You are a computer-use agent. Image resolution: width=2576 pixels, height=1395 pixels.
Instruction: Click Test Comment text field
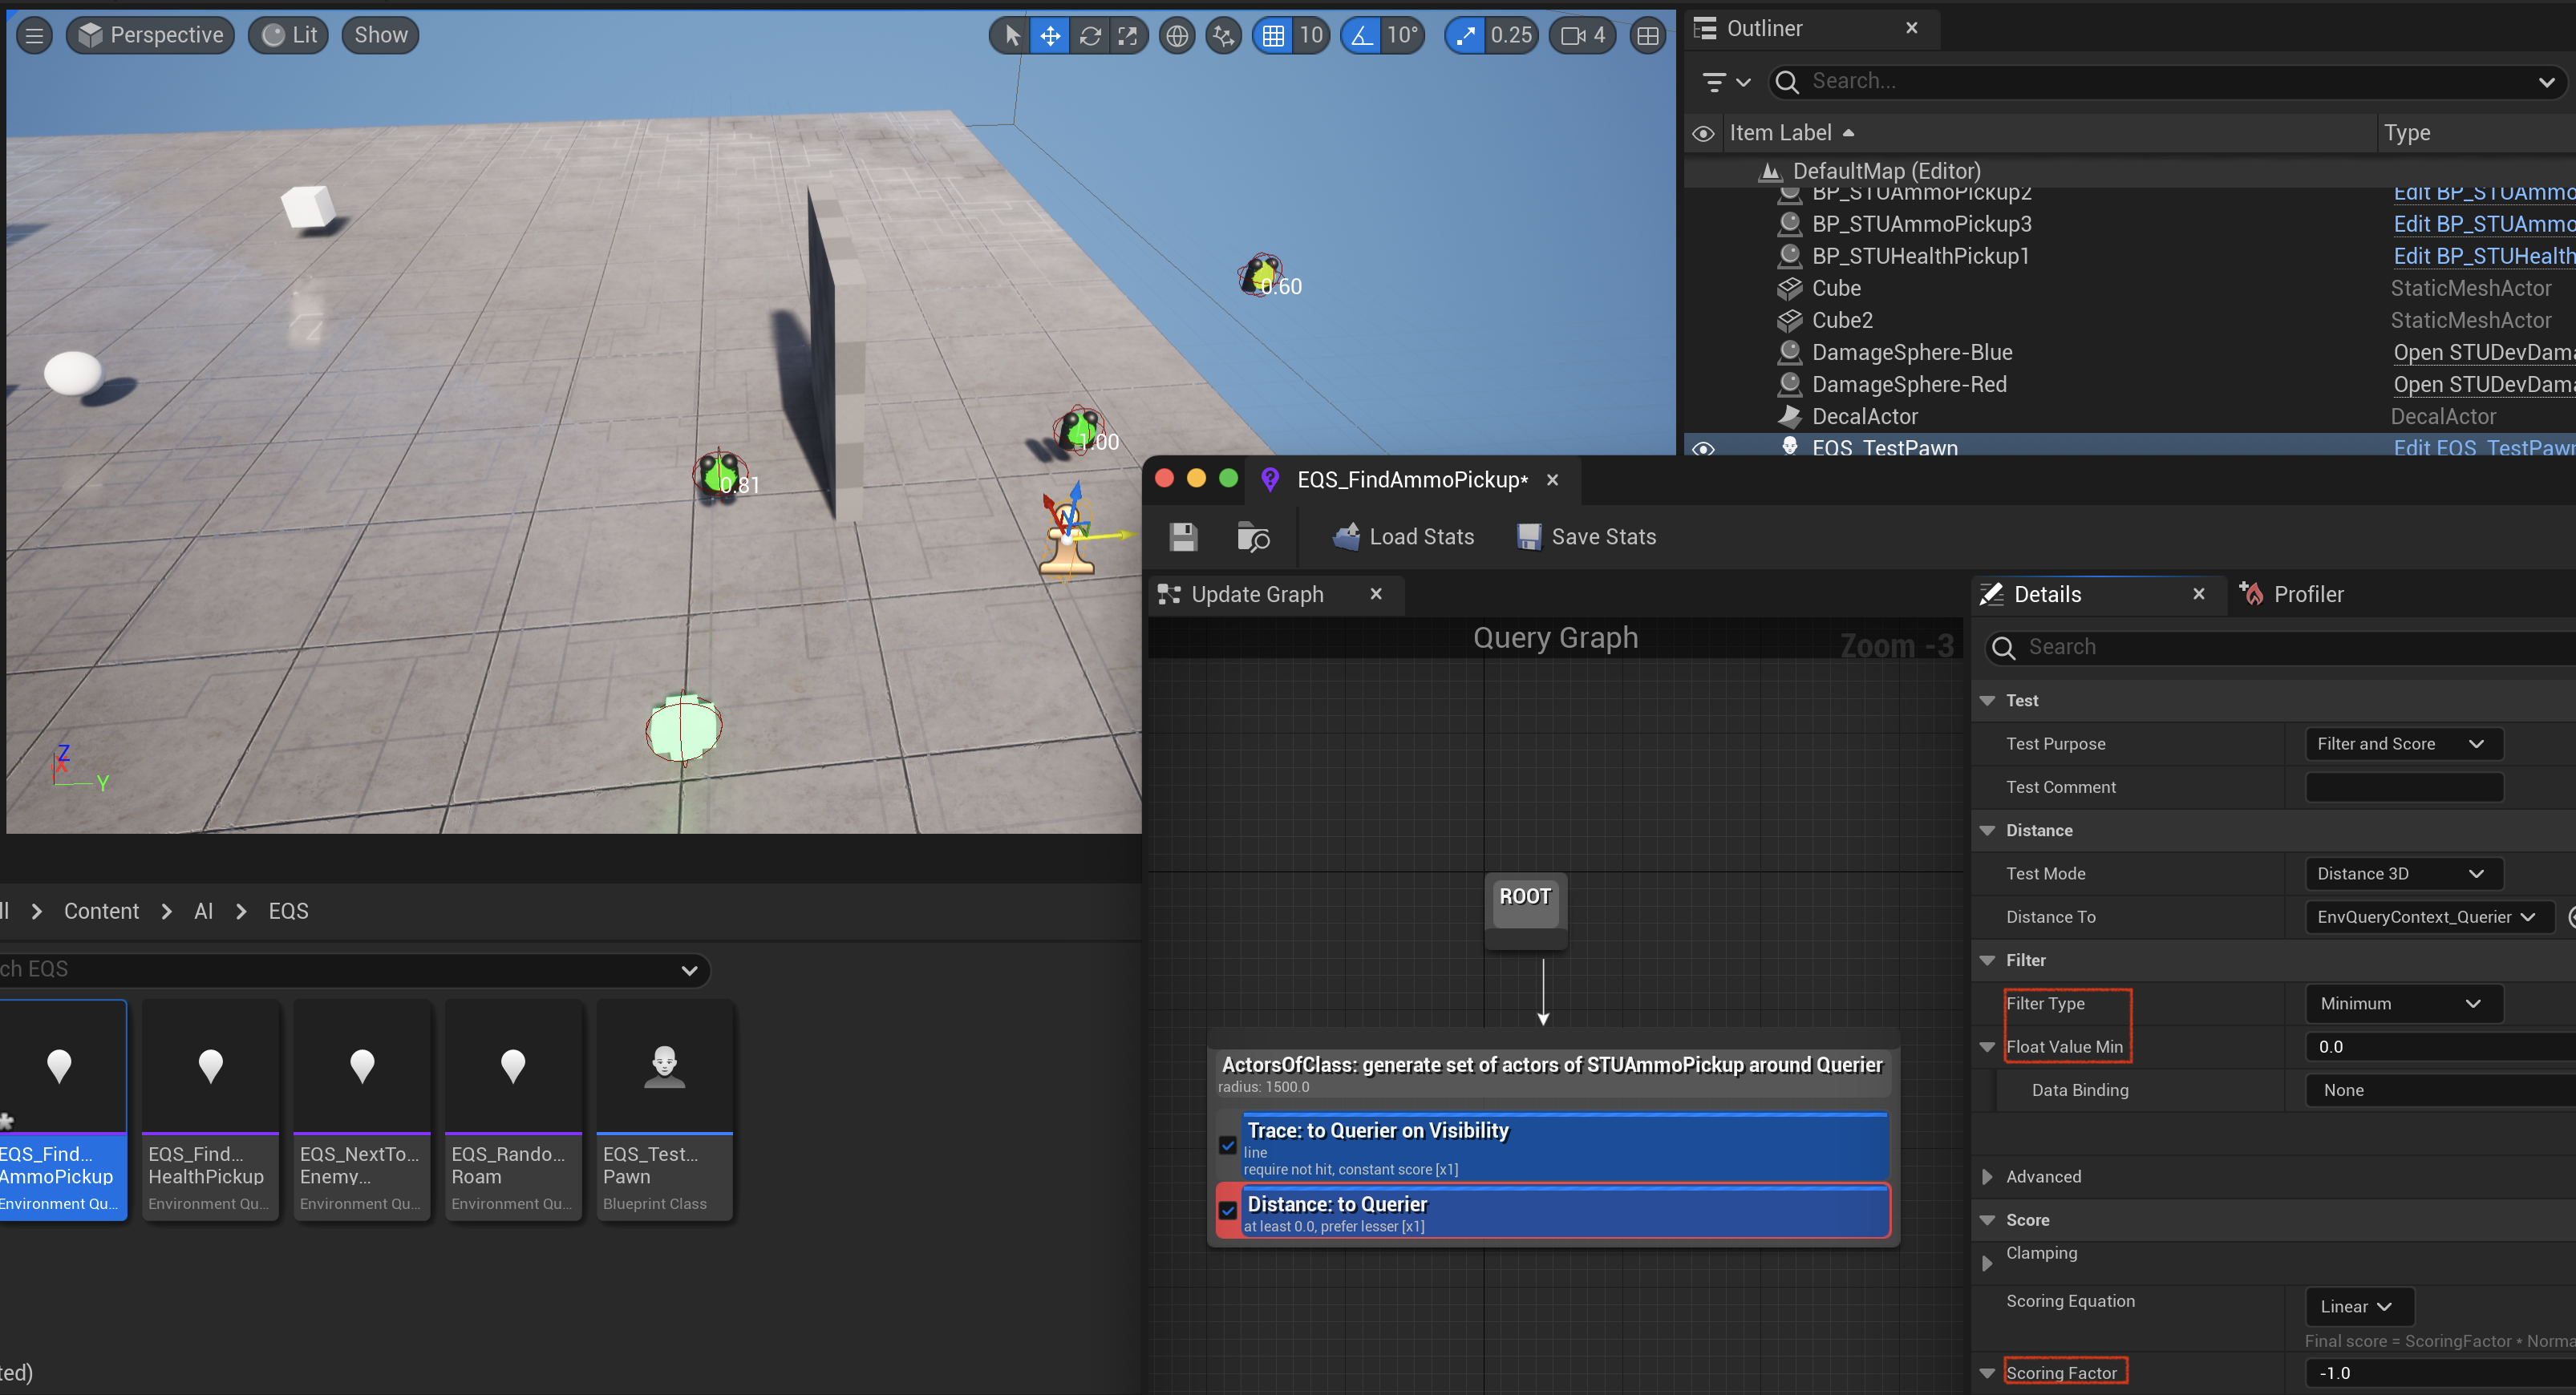click(x=2403, y=787)
